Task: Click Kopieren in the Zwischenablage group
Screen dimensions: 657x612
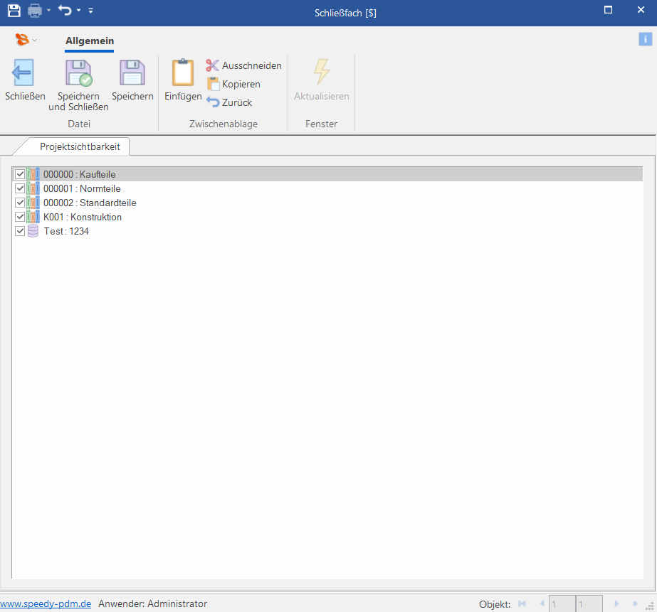Action: pyautogui.click(x=233, y=84)
